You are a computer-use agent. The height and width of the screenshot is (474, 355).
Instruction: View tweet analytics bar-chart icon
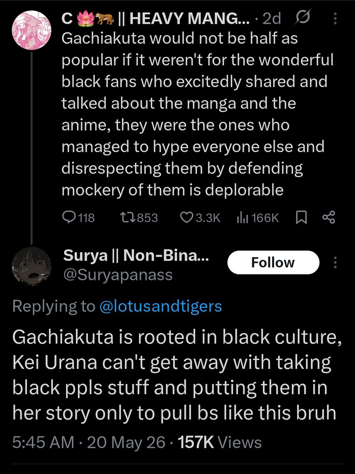coord(242,218)
